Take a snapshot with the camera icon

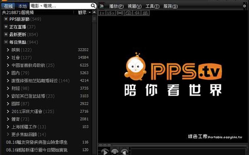click(x=128, y=13)
